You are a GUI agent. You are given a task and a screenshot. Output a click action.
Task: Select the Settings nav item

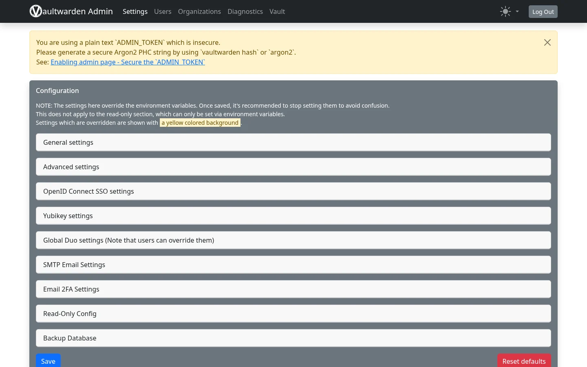(x=135, y=11)
